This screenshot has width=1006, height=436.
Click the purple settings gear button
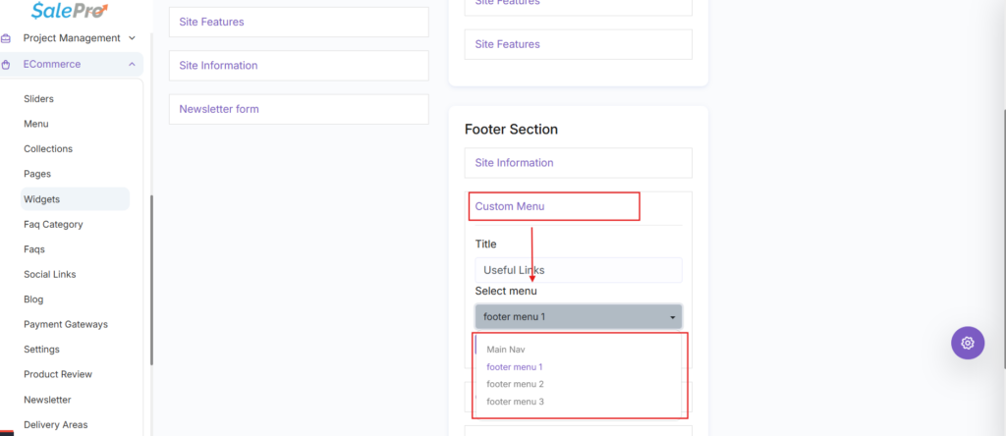pos(968,343)
